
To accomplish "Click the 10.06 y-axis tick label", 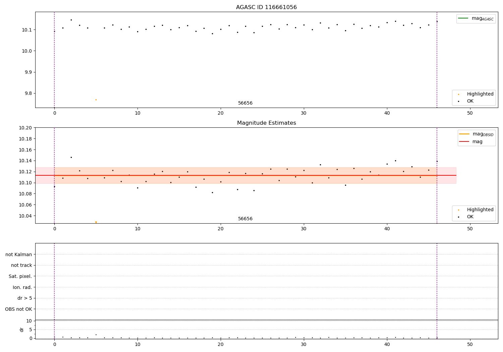I will [x=25, y=205].
